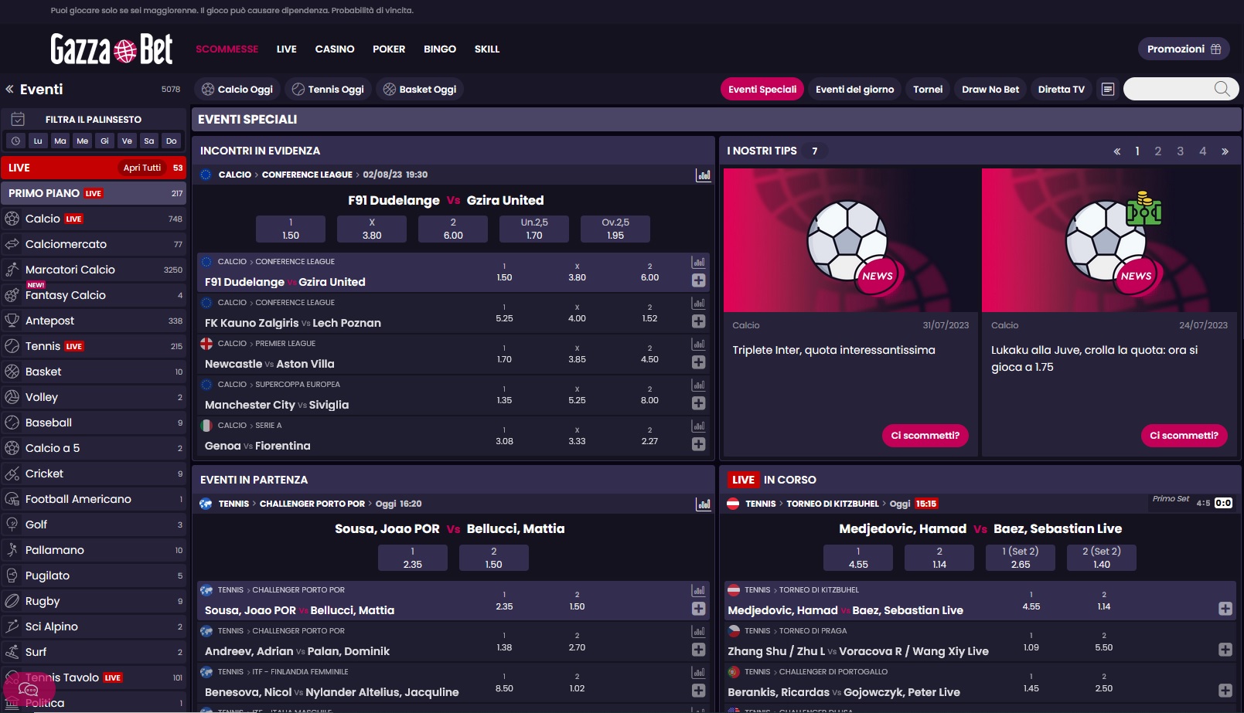Show stats for FK Kauno Zalgiris row
The width and height of the screenshot is (1244, 713).
pos(698,304)
